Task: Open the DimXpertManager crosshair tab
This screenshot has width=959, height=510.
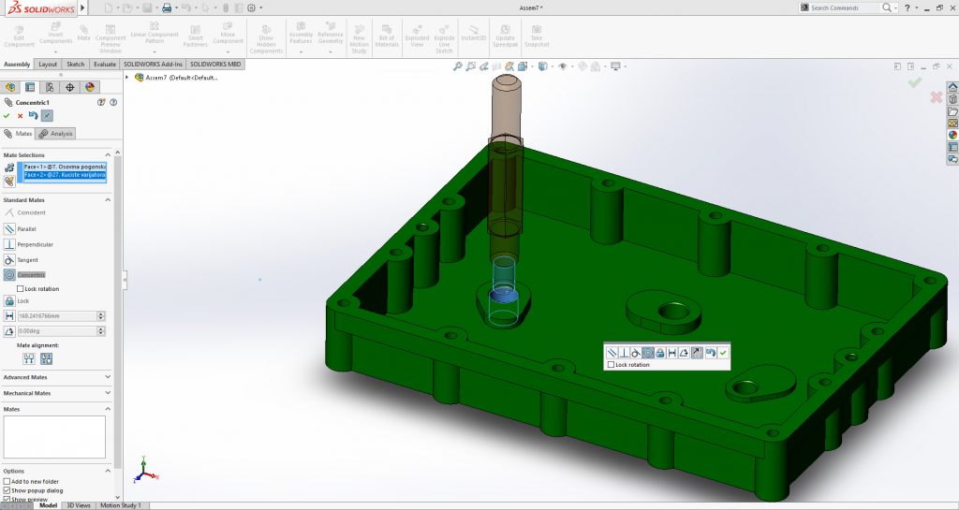Action: point(69,87)
